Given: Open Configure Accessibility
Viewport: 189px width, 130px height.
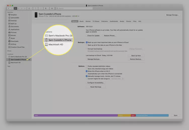Looking at the screenshot, I should click(x=96, y=83).
